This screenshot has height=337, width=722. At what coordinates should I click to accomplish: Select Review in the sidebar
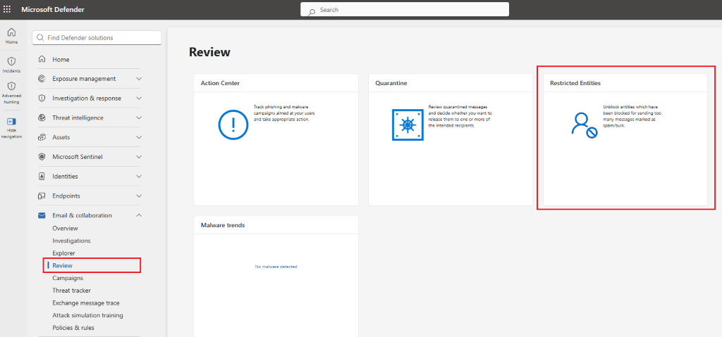(62, 265)
